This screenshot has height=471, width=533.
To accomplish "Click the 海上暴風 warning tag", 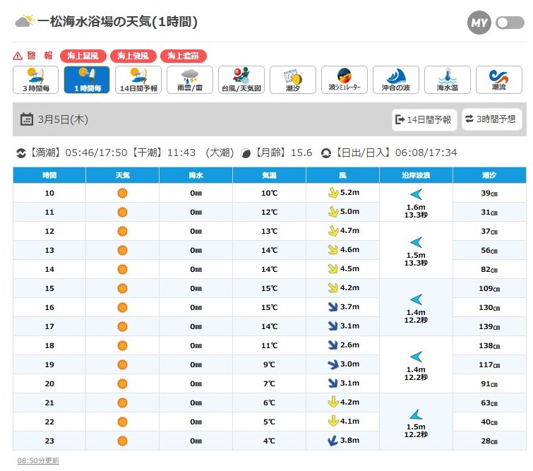I will point(83,56).
